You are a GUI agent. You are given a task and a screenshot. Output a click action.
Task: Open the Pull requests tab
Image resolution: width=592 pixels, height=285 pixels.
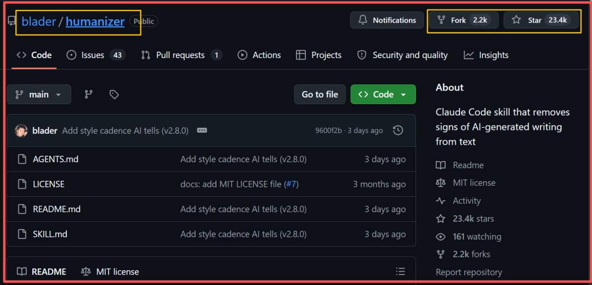click(181, 55)
